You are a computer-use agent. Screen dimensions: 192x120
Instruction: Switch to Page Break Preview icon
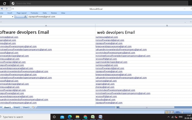(x=173, y=112)
